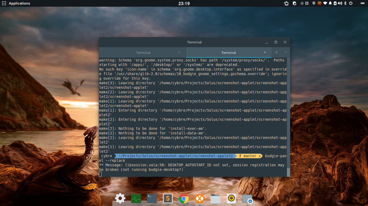The height and width of the screenshot is (206, 368).
Task: Switch to the first inactive Terminal tab
Action: click(143, 53)
